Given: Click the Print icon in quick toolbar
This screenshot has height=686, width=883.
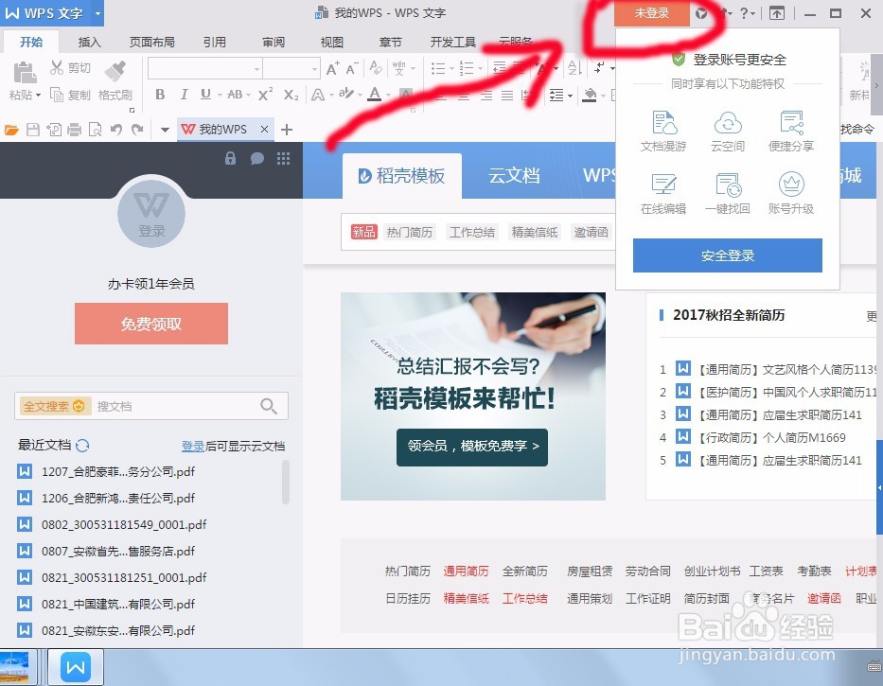Looking at the screenshot, I should pos(75,131).
